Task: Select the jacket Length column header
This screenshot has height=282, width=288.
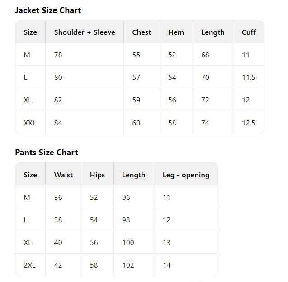Action: 213,32
